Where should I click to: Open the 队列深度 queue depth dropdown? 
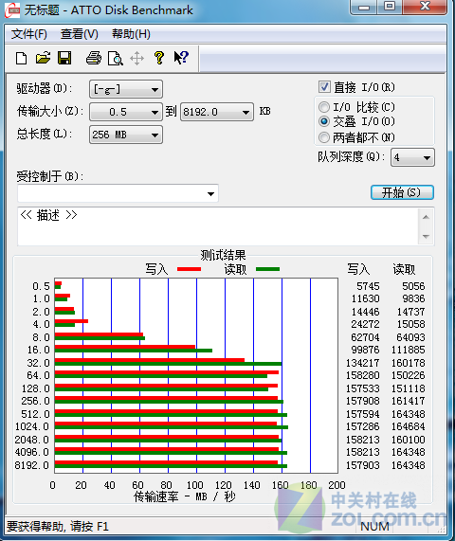(x=412, y=157)
